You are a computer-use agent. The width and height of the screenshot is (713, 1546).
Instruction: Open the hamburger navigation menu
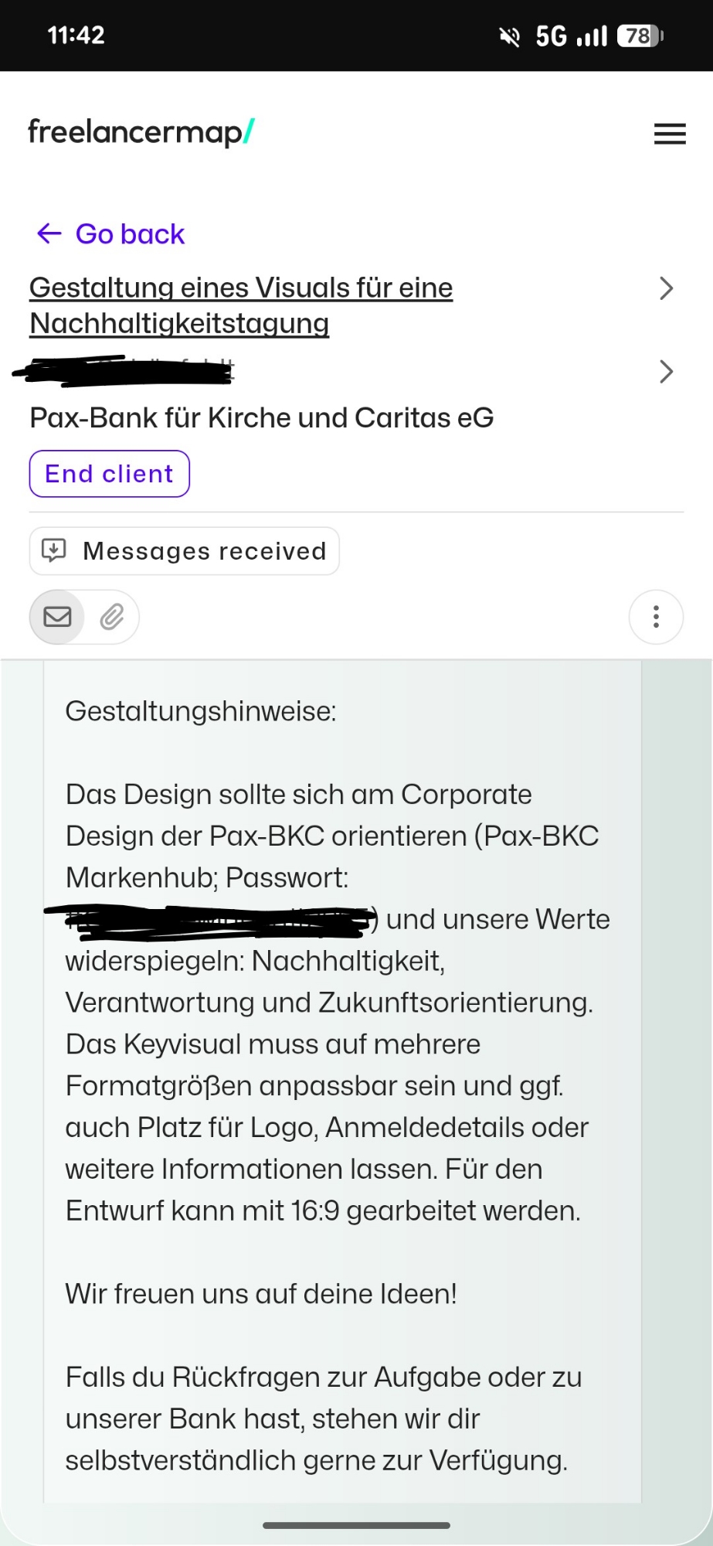(x=669, y=134)
